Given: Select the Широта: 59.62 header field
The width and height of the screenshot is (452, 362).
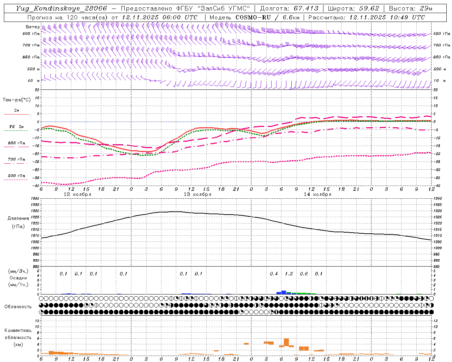Looking at the screenshot, I should (353, 8).
